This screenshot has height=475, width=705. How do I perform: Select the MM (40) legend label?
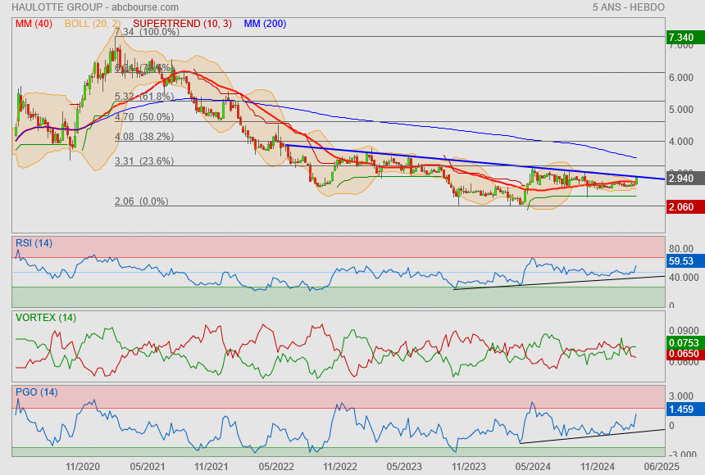(x=34, y=24)
